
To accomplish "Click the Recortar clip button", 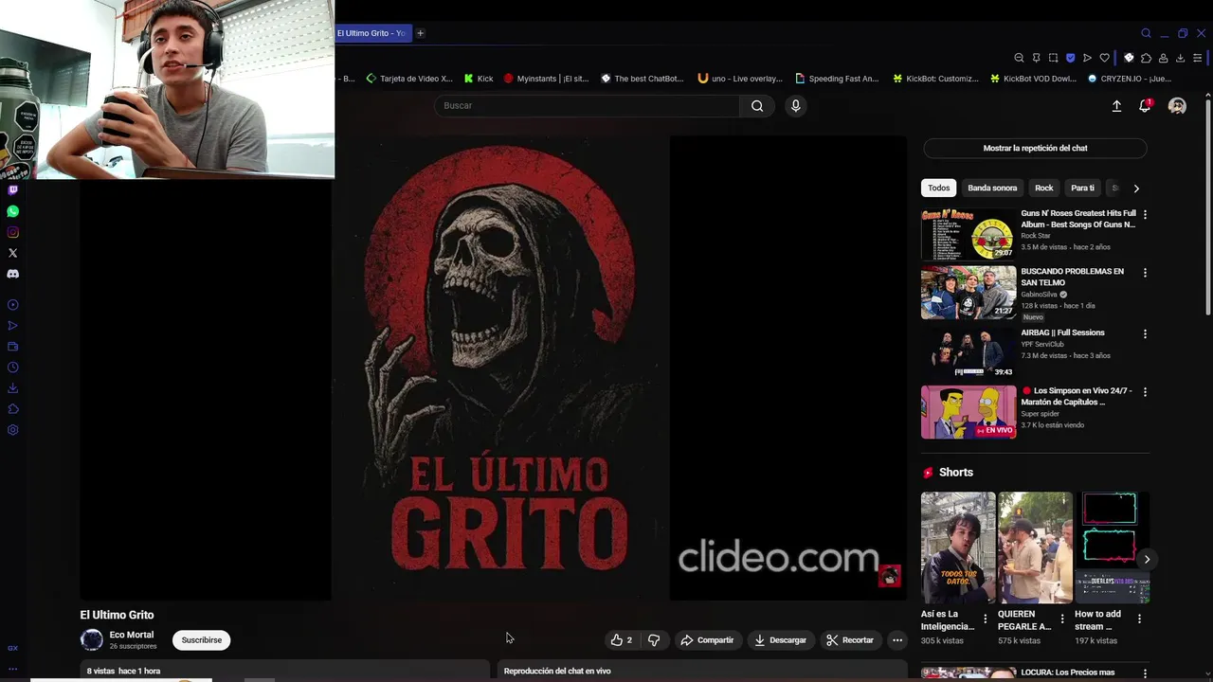I will (850, 640).
